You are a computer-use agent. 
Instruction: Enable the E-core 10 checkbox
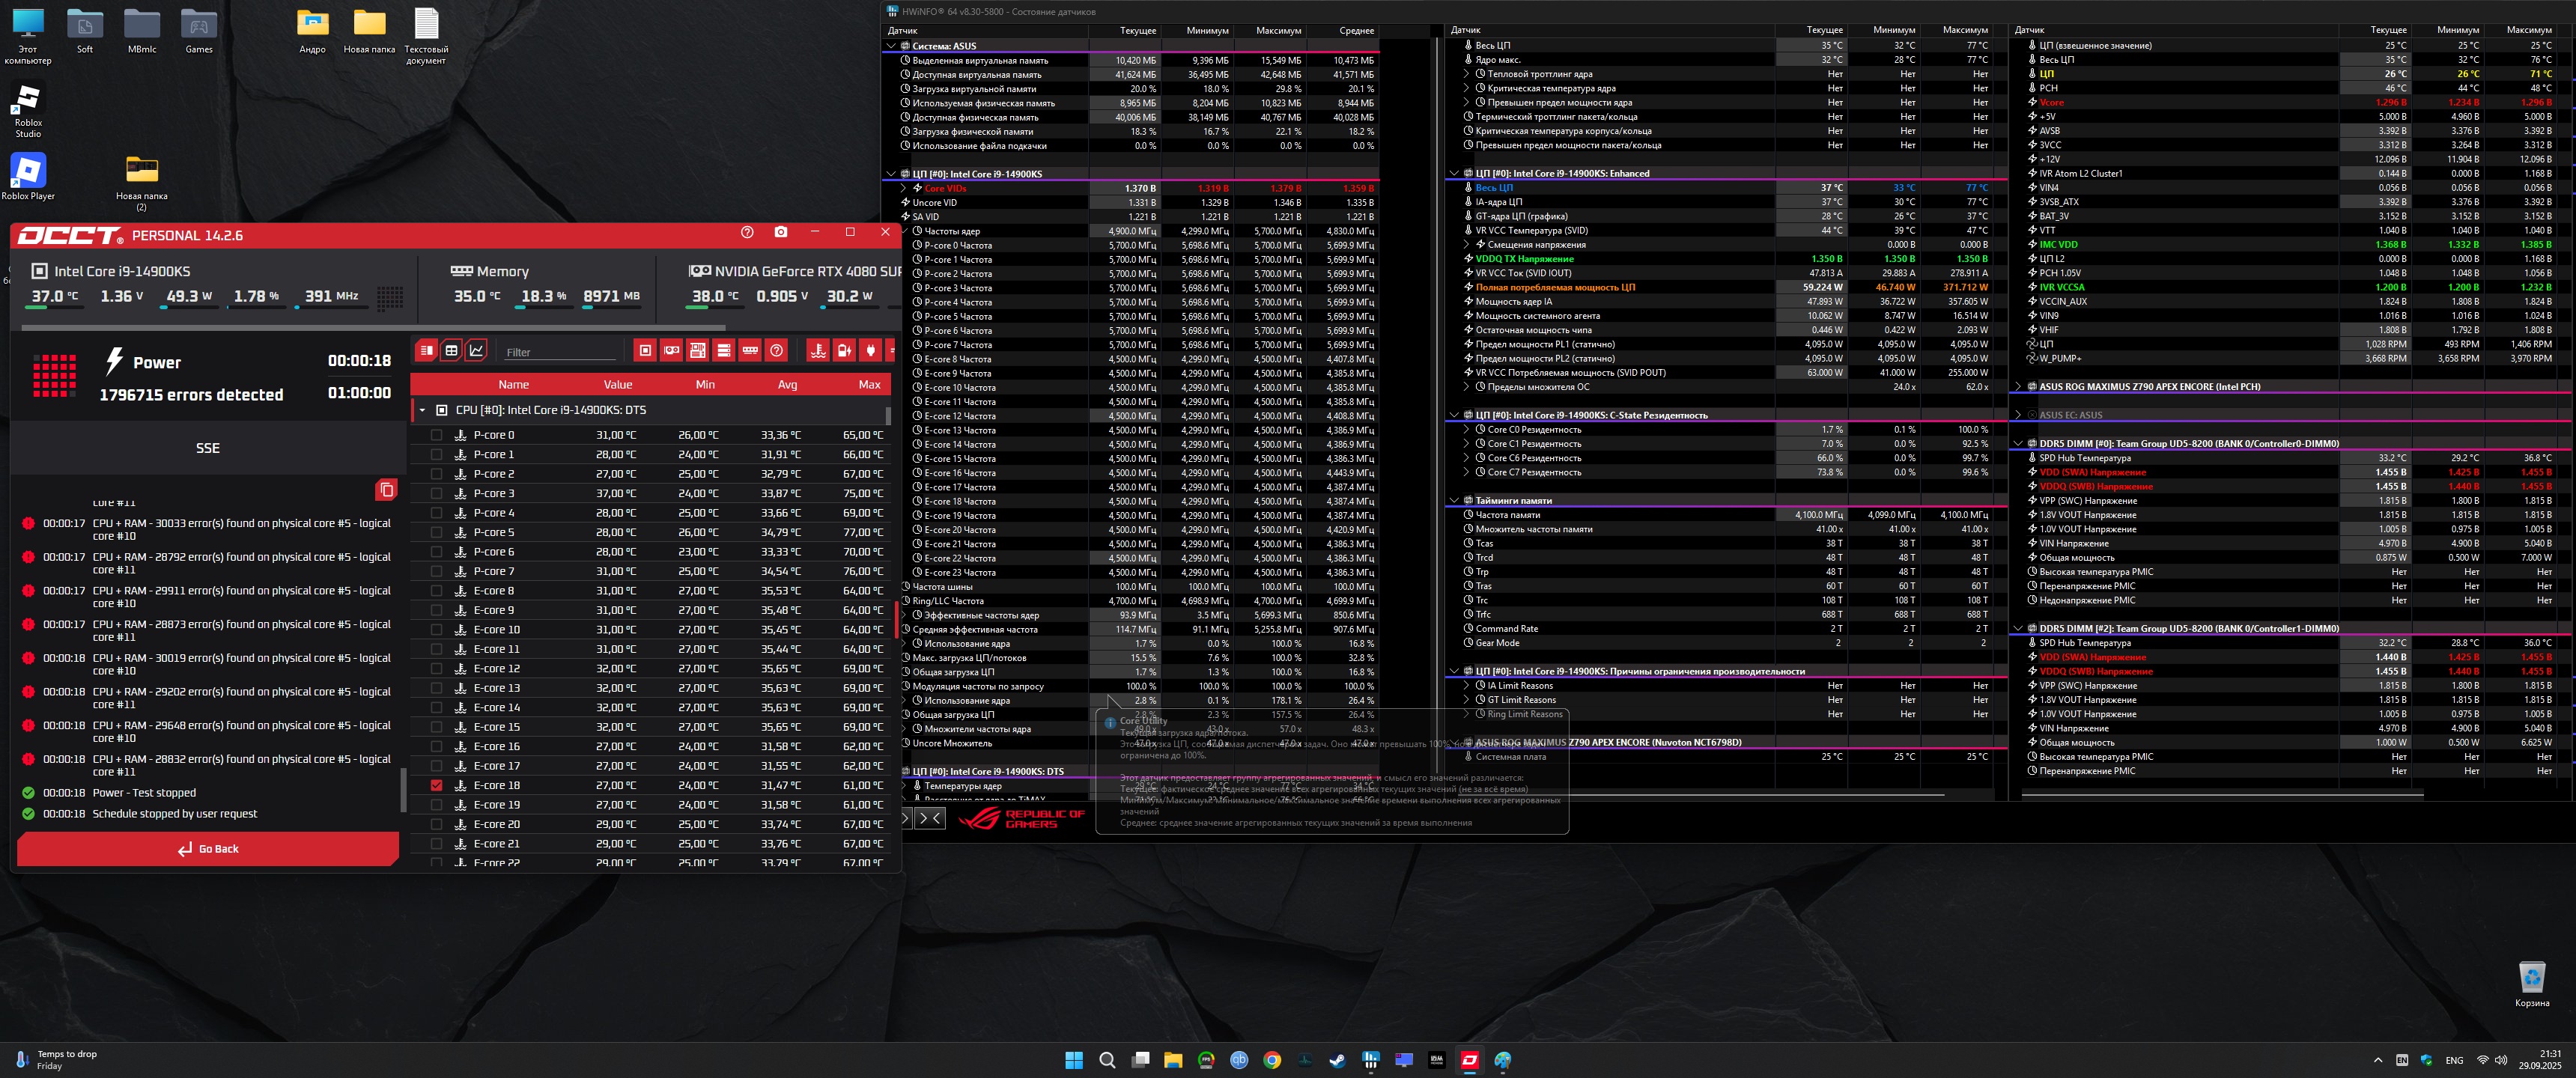click(x=436, y=629)
